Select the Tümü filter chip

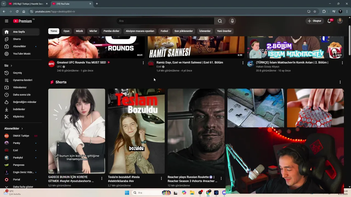[54, 31]
